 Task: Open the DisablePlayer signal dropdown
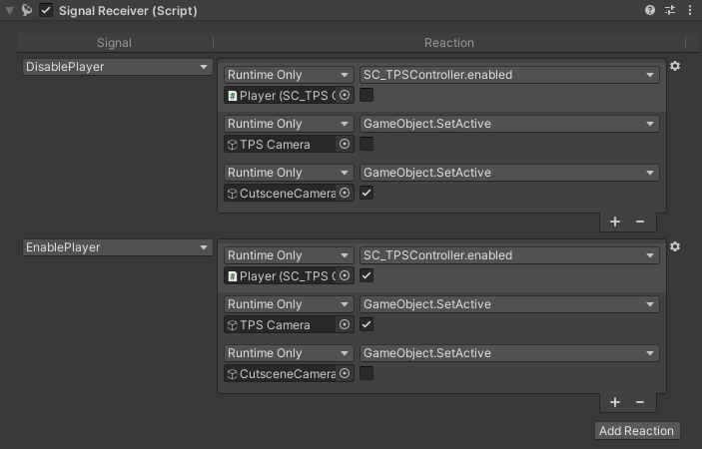[x=118, y=67]
